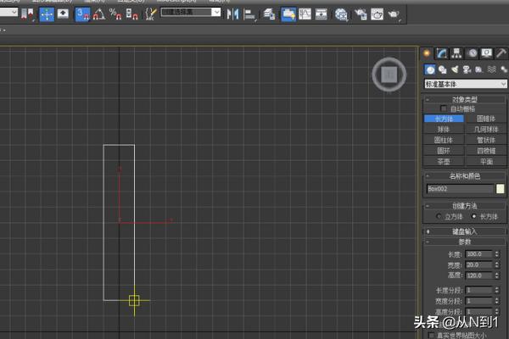Select the 立方体 creation method radio
The width and height of the screenshot is (509, 339).
tap(439, 216)
